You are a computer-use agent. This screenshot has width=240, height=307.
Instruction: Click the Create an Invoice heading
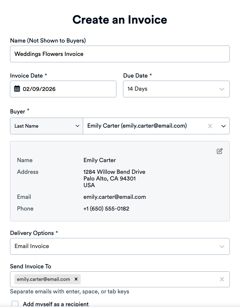point(120,19)
